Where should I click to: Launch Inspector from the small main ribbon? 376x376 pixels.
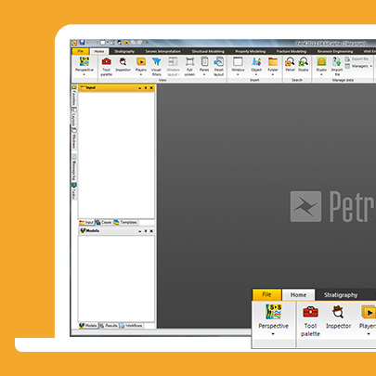point(123,65)
